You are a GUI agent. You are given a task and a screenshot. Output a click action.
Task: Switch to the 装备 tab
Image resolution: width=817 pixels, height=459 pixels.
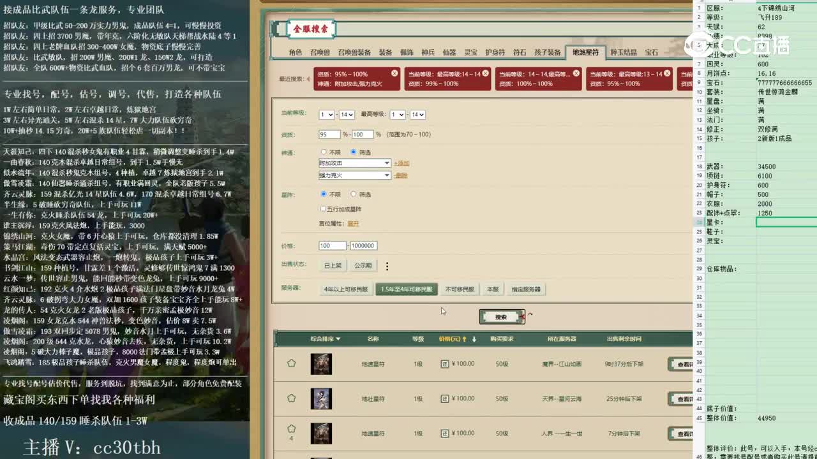[x=386, y=54]
